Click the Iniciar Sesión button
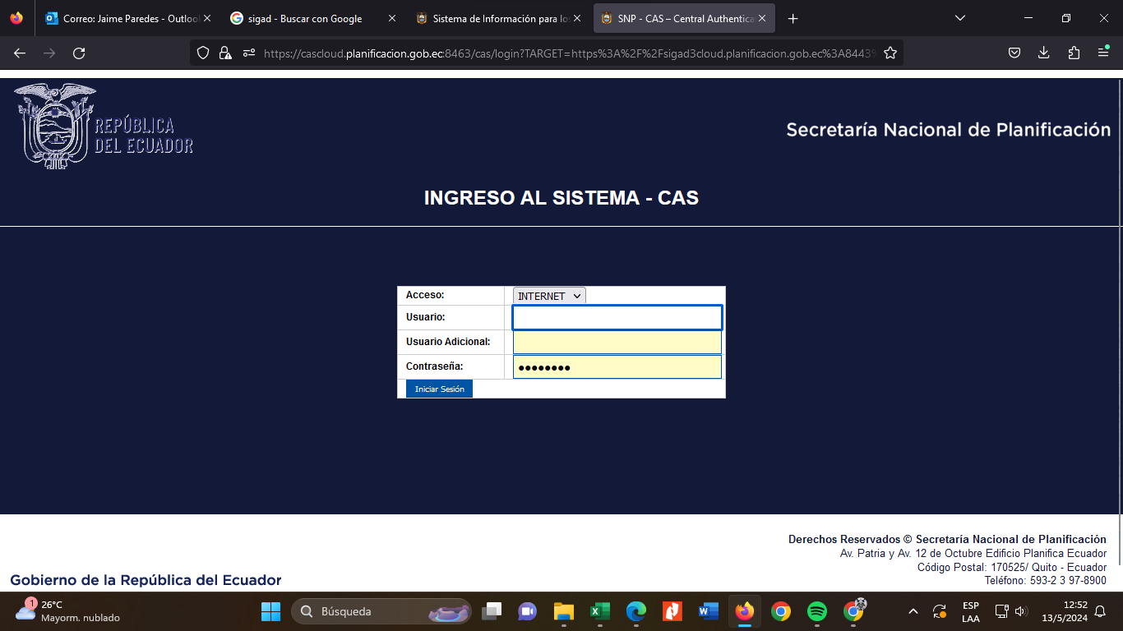 (x=439, y=389)
